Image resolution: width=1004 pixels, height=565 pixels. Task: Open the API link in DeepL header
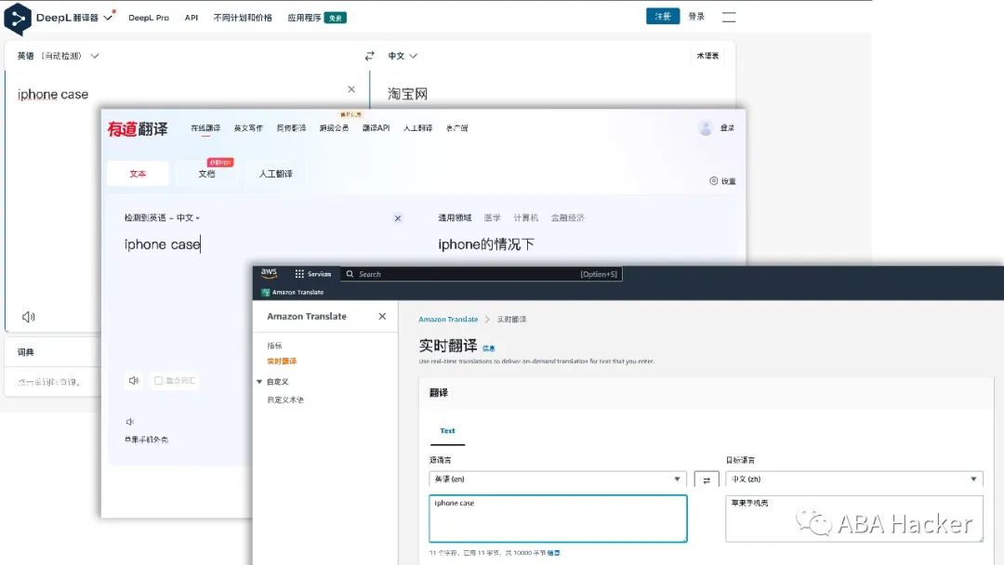(192, 18)
